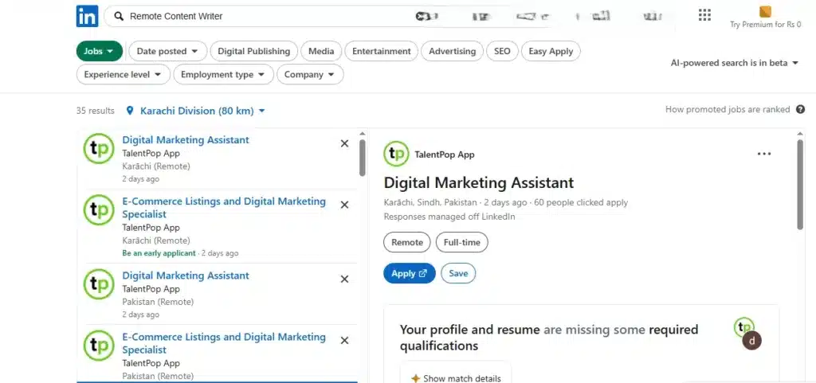Click TalentPop logo in job detail header
This screenshot has width=816, height=383.
(397, 154)
